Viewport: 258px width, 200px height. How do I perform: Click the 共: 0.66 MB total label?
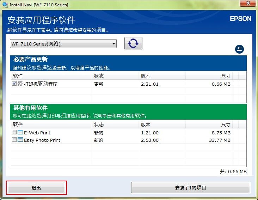(x=233, y=171)
